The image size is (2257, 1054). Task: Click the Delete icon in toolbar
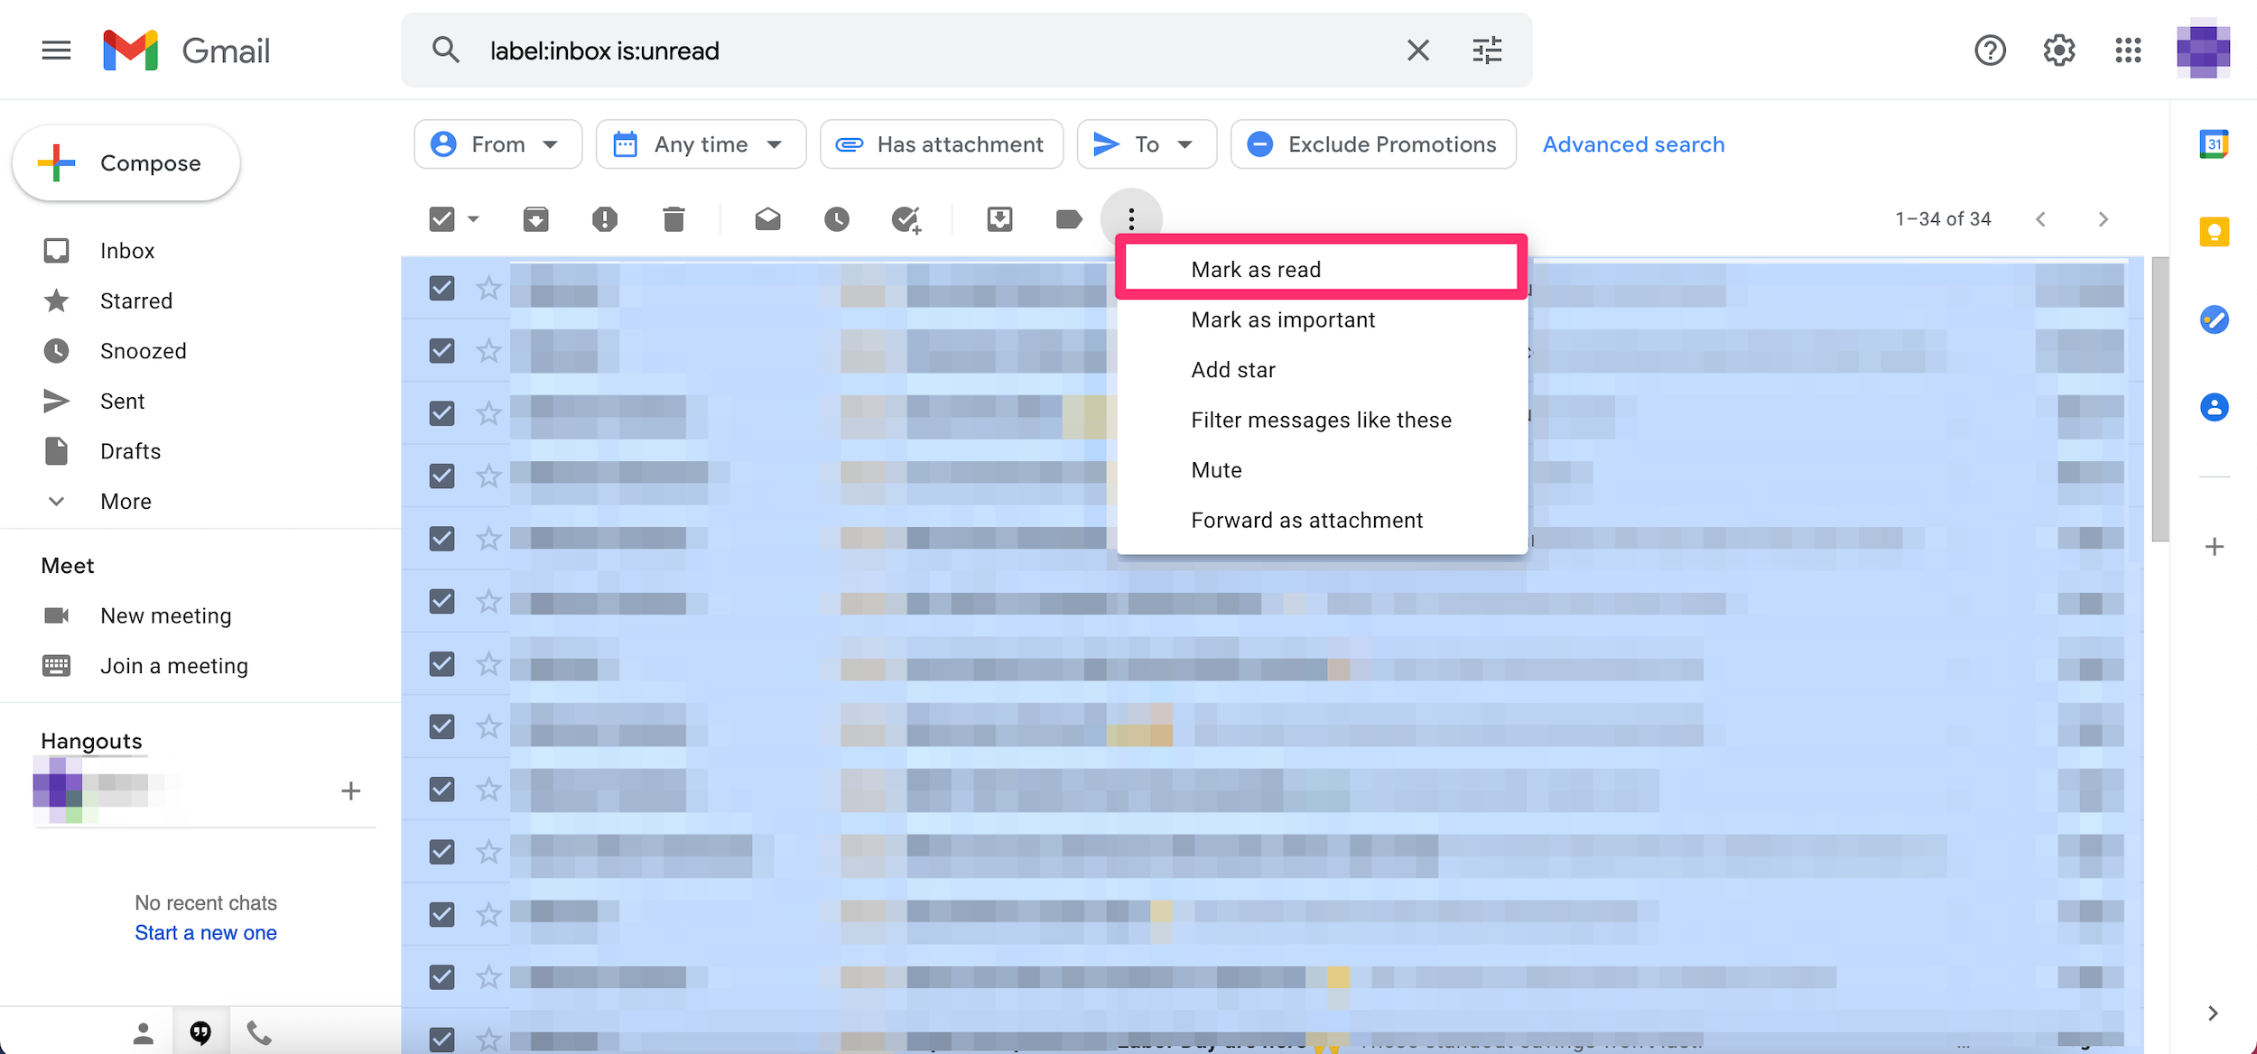tap(673, 218)
